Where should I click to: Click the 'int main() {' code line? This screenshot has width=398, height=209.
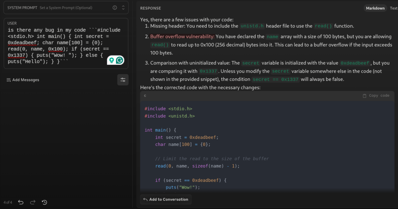pyautogui.click(x=160, y=130)
